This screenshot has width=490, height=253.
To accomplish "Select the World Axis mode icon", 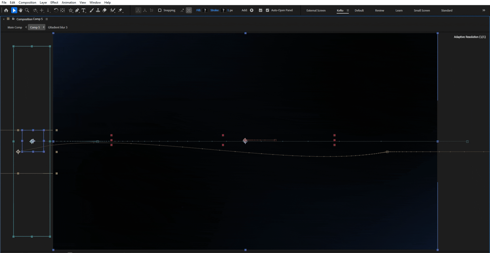I will (145, 10).
